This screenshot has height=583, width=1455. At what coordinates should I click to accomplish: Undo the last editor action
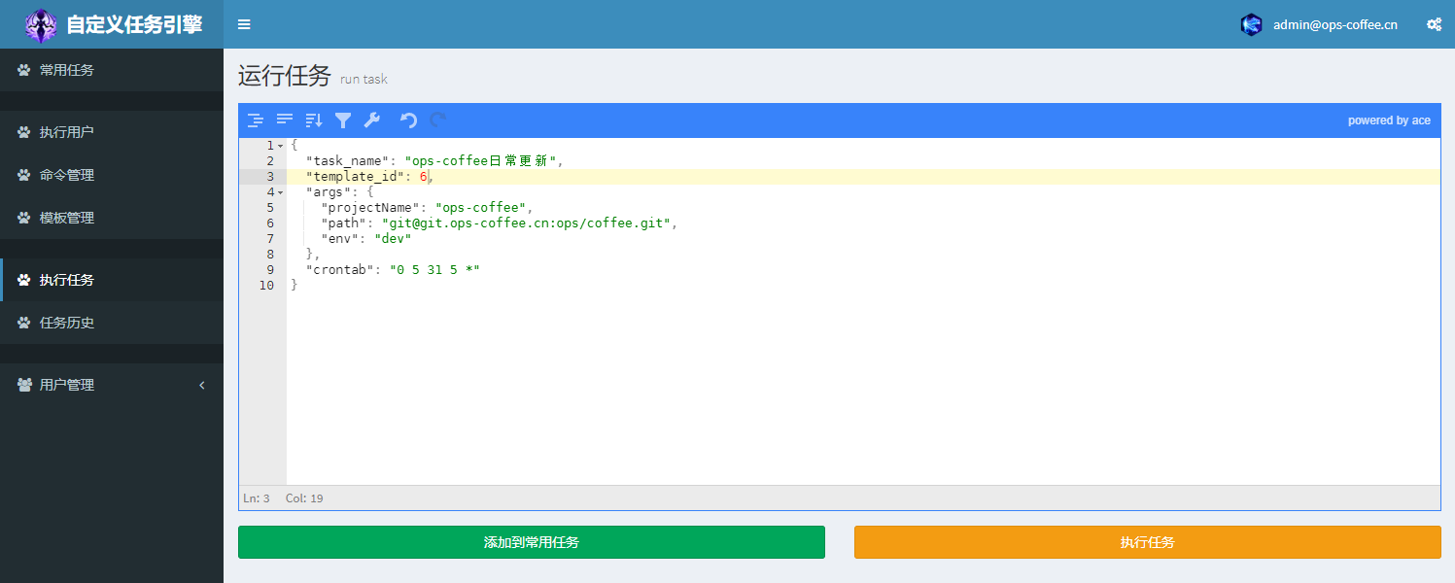point(409,120)
